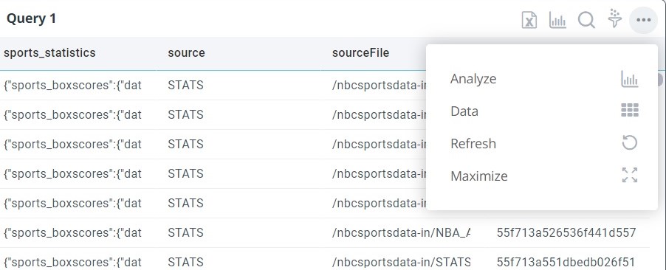The width and height of the screenshot is (666, 270).
Task: Toggle the three-dots more options button
Action: tap(644, 19)
